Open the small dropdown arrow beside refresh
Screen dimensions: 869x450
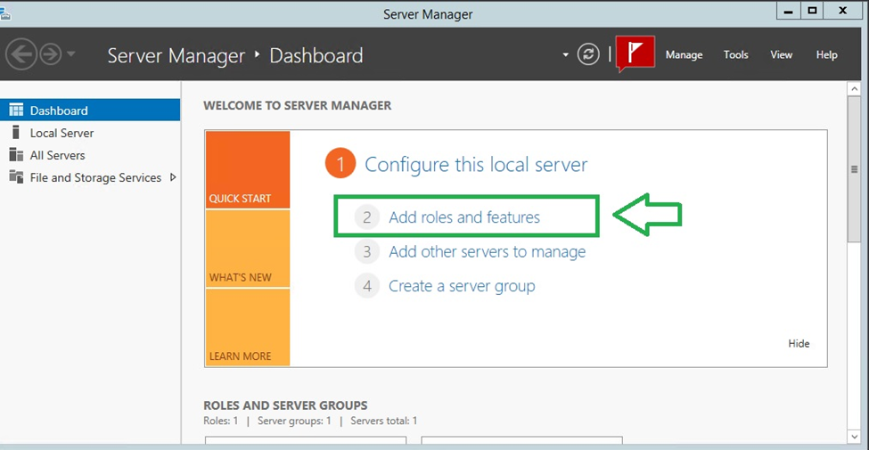click(x=565, y=55)
